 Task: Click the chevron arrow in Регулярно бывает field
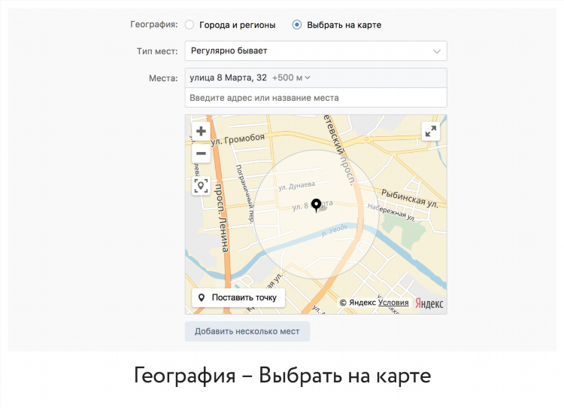tap(437, 51)
